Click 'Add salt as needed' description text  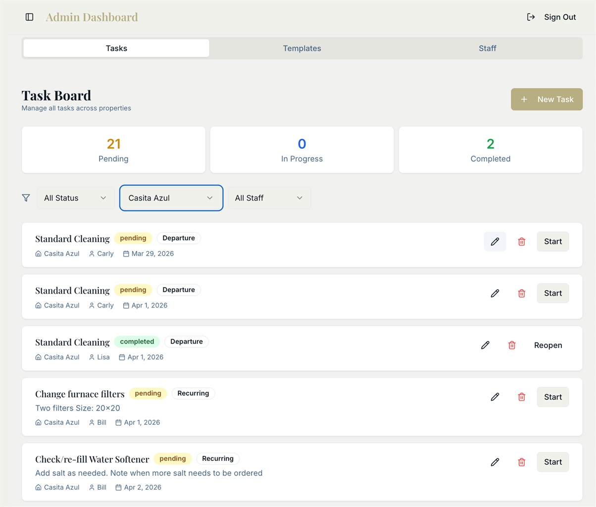149,473
